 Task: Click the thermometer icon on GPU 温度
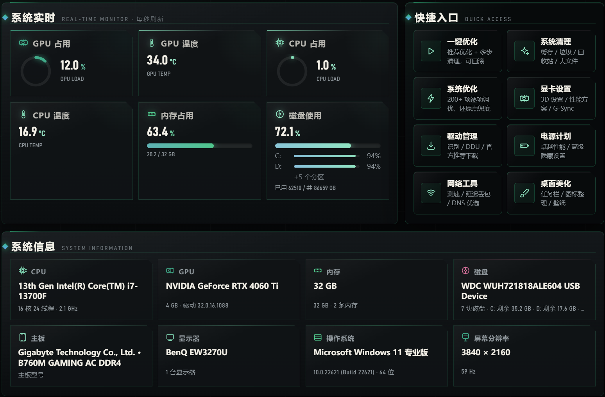152,43
